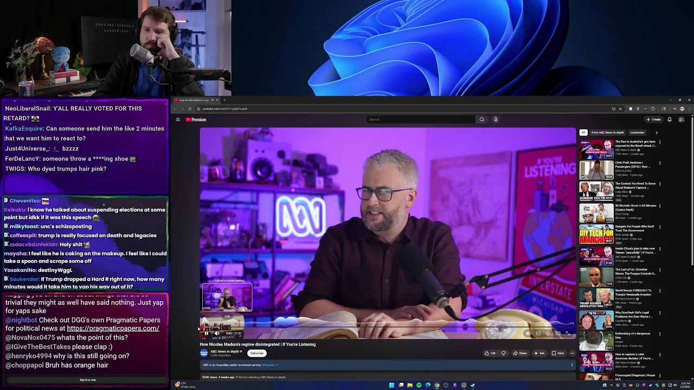Open the browser extensions puzzle icon
The width and height of the screenshot is (694, 390).
coord(653,109)
